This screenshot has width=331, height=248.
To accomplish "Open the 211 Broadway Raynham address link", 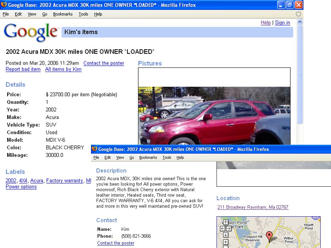I will (253, 207).
